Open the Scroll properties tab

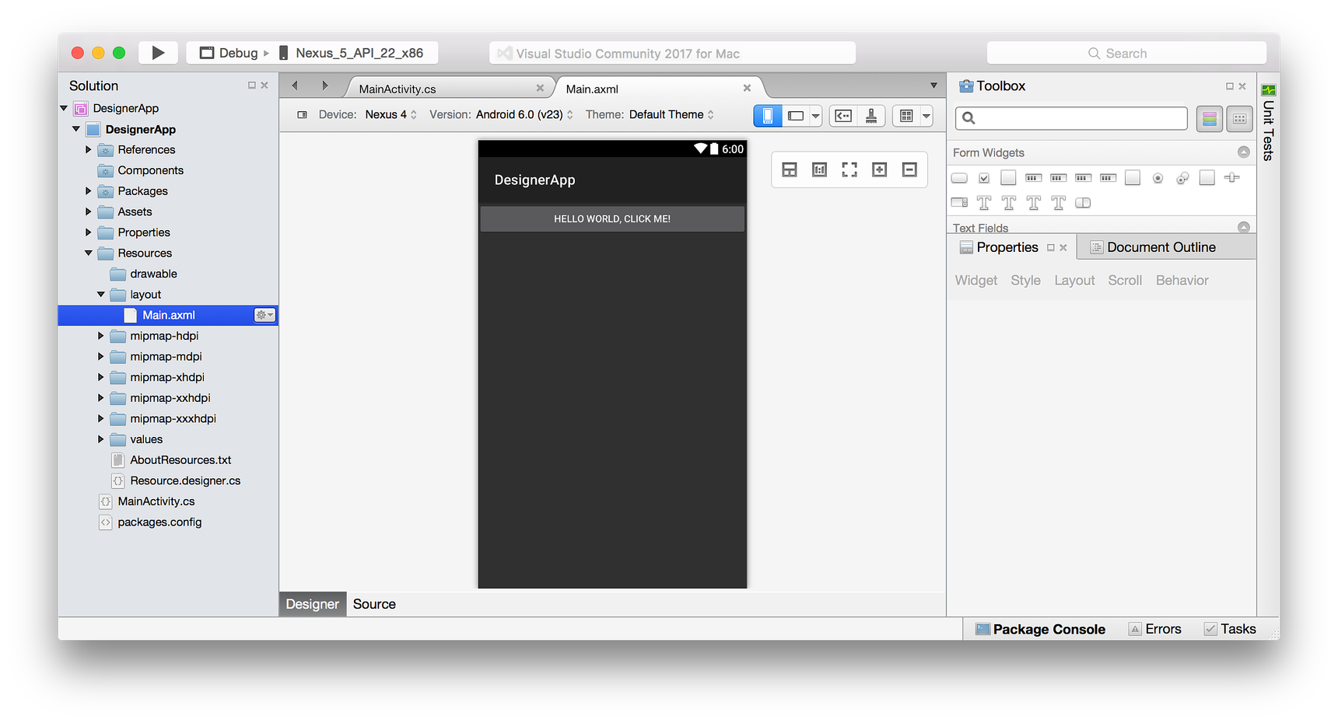[x=1125, y=281]
